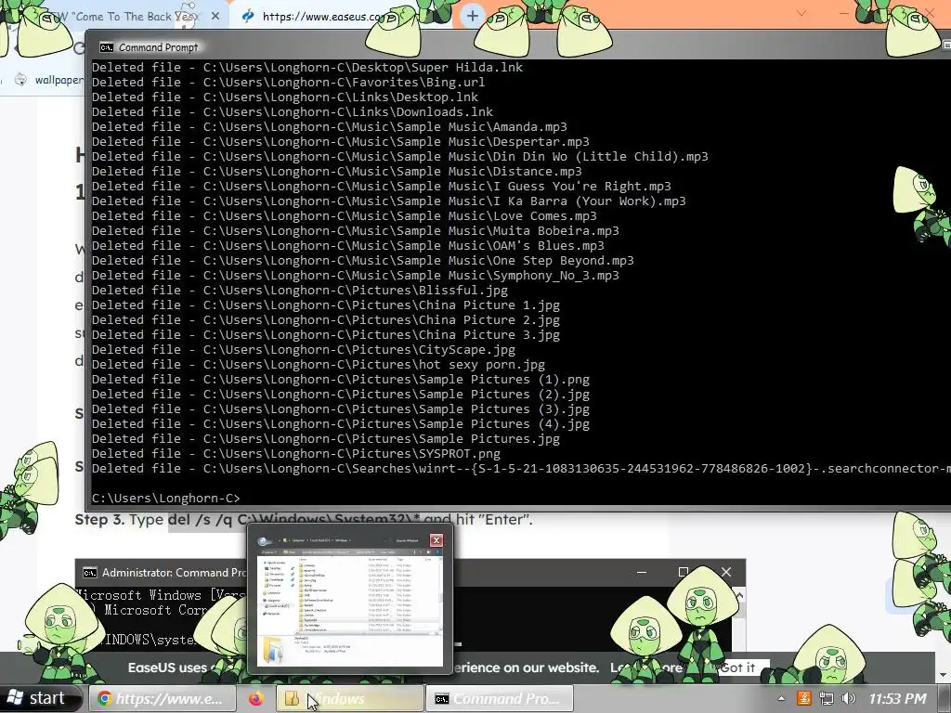
Task: Click the 'Links\Downloads.lnk' line
Action: pyautogui.click(x=293, y=111)
